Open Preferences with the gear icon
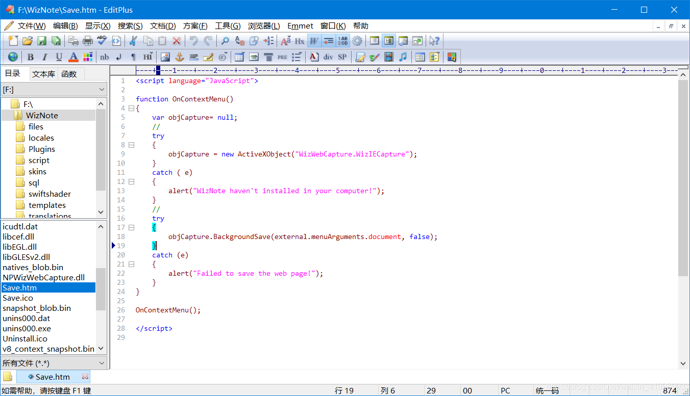This screenshot has height=396, width=690. [357, 41]
